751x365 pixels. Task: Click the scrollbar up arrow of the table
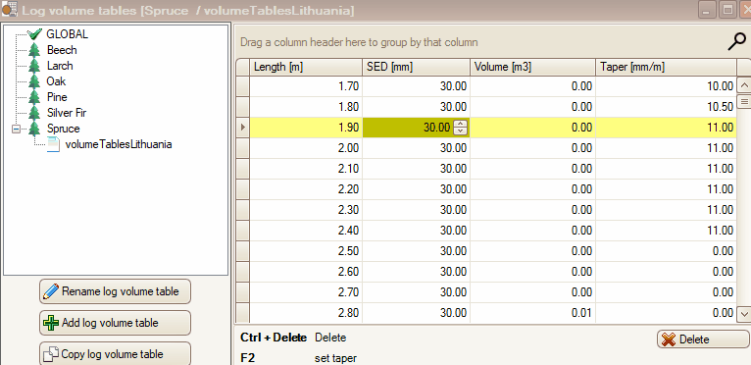click(x=744, y=86)
